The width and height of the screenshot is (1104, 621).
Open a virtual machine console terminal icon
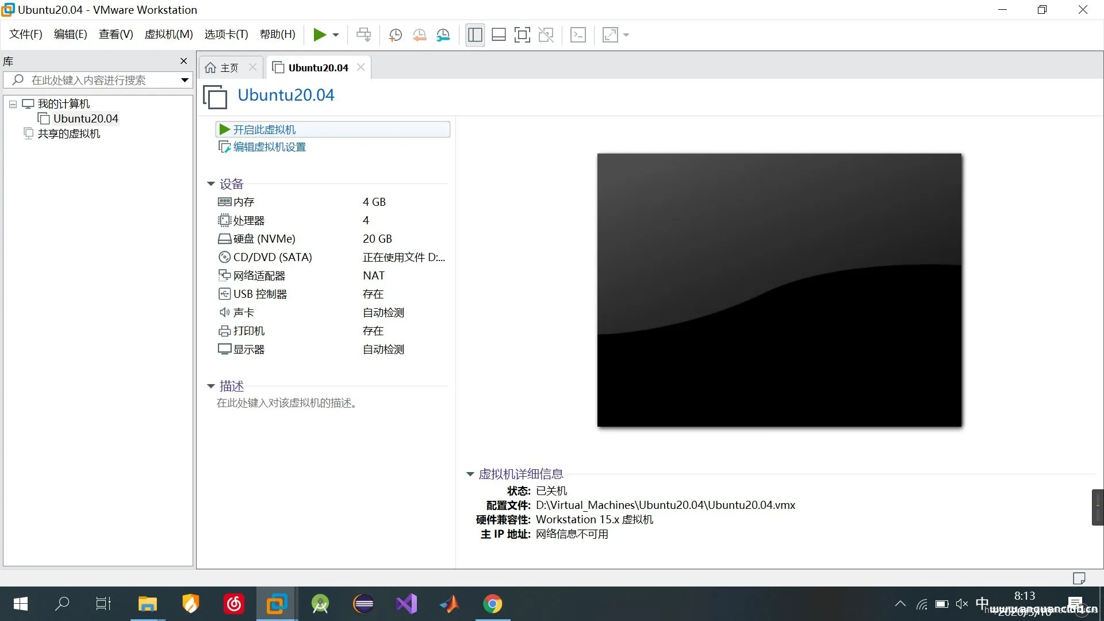578,34
